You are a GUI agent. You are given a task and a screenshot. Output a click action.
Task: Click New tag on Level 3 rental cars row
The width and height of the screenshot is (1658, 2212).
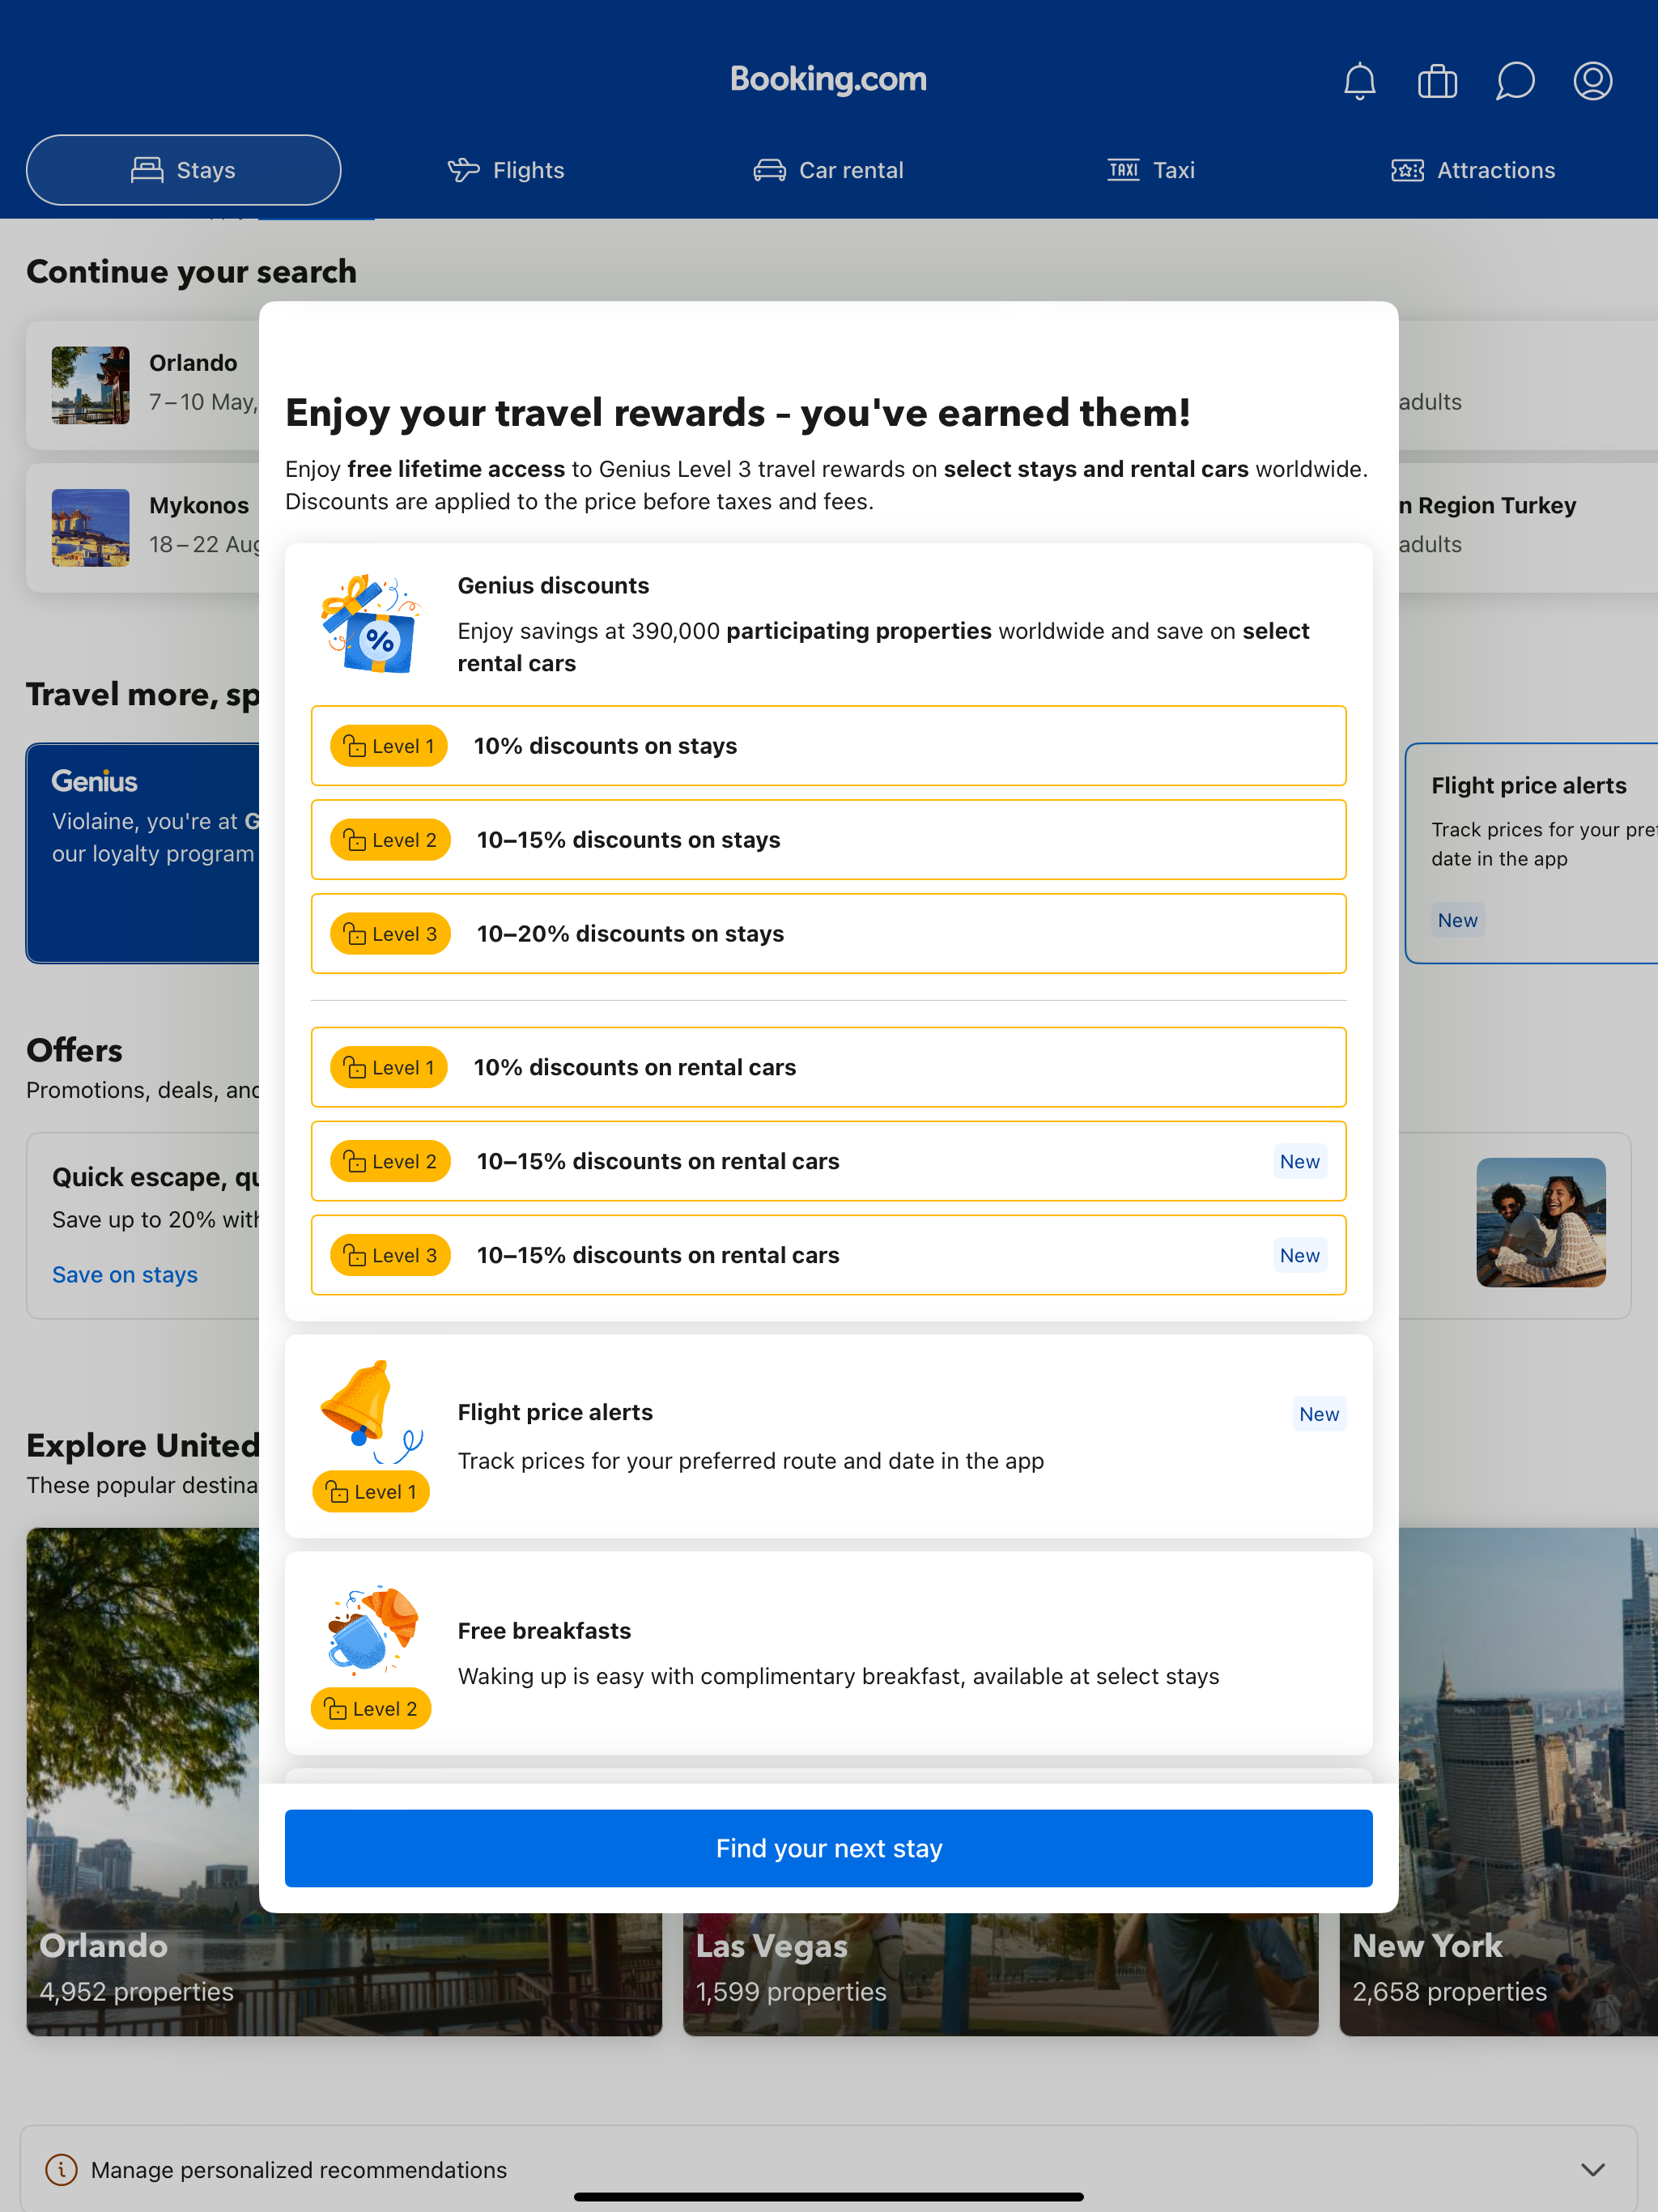coord(1299,1255)
